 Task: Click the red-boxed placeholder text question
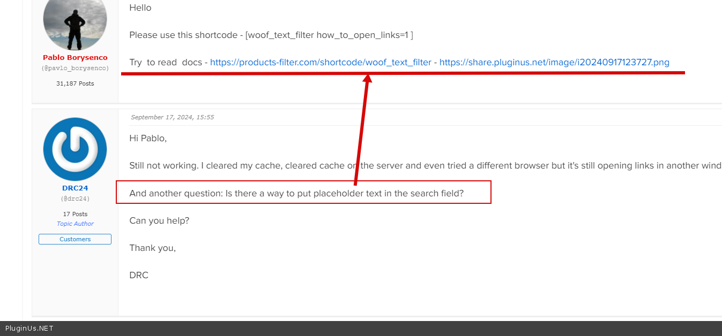(x=296, y=193)
